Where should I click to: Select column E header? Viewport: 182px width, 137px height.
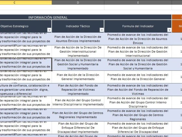pos(138,3)
